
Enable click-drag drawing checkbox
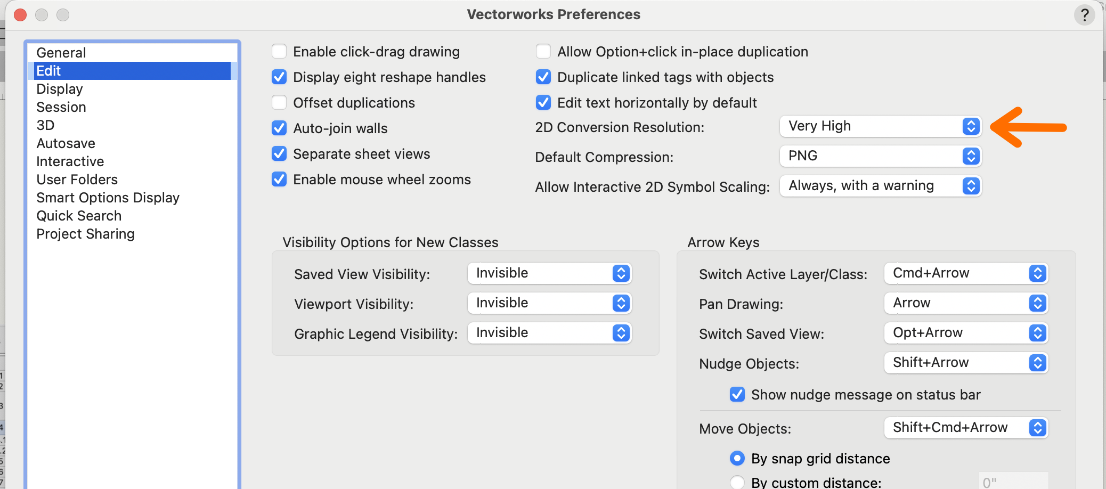[x=279, y=52]
